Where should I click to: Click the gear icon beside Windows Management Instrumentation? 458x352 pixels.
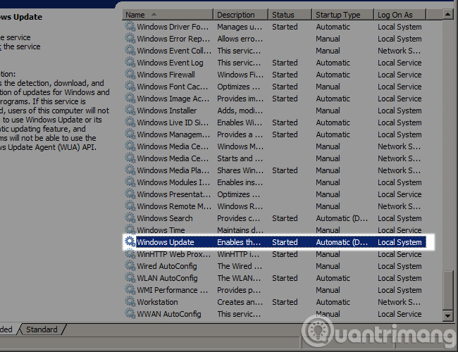click(x=130, y=134)
